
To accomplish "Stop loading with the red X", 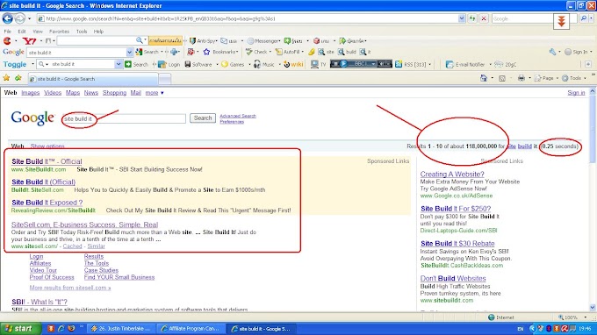I will tap(484, 18).
